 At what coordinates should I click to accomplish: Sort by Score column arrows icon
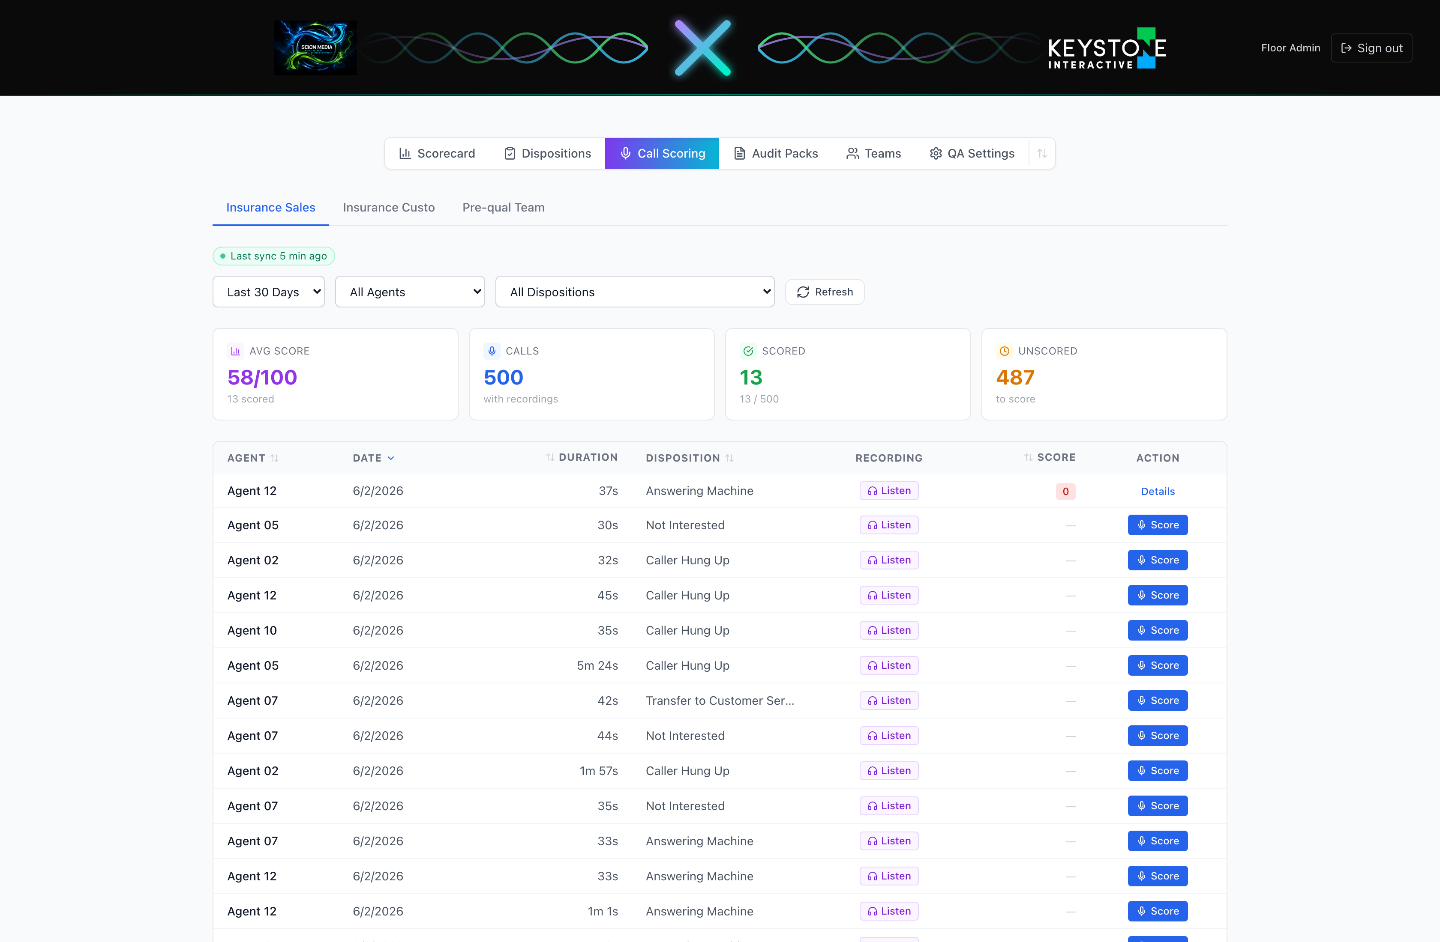pos(1029,458)
